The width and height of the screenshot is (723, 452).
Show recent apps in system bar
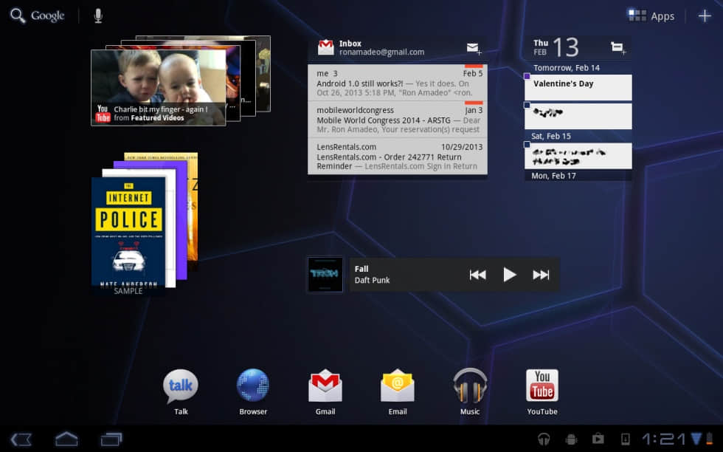tap(111, 439)
